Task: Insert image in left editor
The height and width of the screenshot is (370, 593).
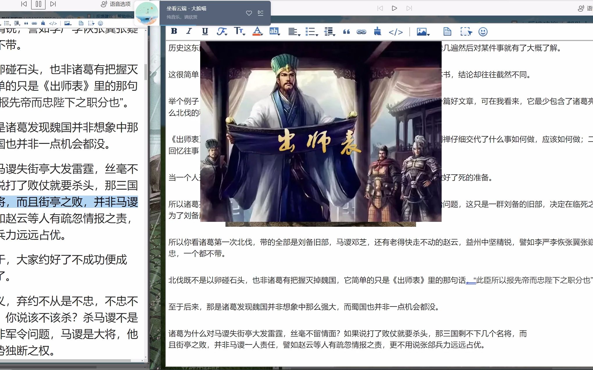Action: [68, 23]
